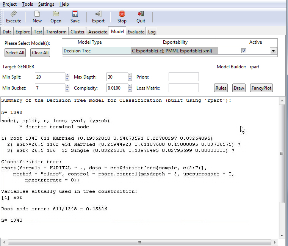Click the Loss Matrix input field

coord(184,88)
